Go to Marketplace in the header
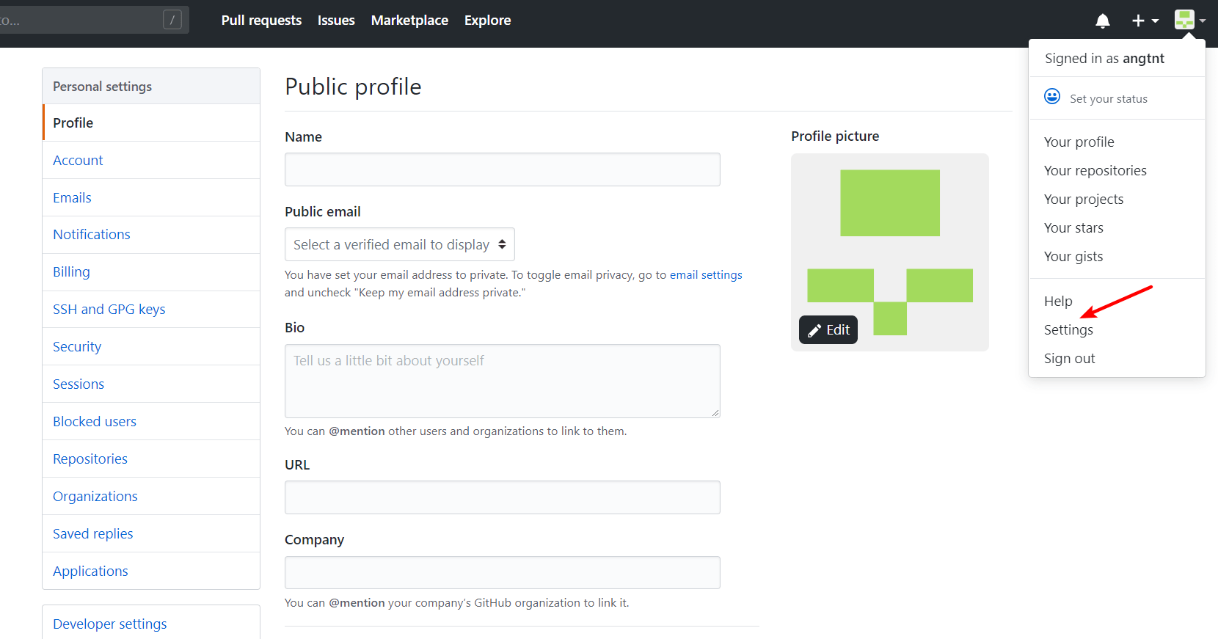Screen dimensions: 1218x639 (x=409, y=21)
